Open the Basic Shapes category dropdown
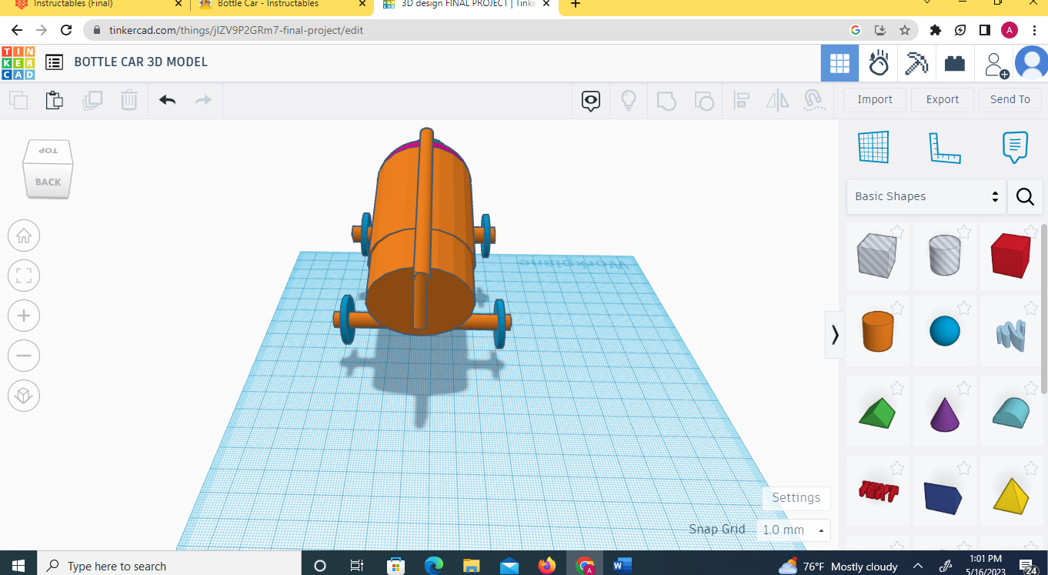This screenshot has width=1048, height=575. click(x=926, y=197)
